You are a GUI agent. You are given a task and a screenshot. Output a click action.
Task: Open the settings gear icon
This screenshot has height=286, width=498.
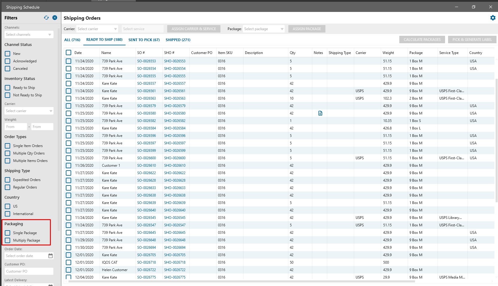(493, 18)
